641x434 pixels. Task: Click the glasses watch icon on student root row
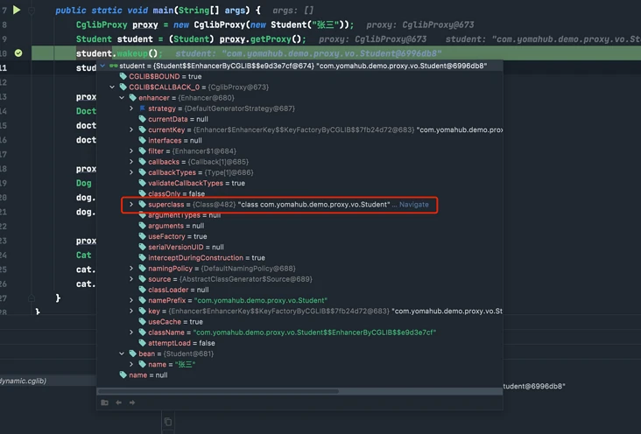click(x=113, y=66)
